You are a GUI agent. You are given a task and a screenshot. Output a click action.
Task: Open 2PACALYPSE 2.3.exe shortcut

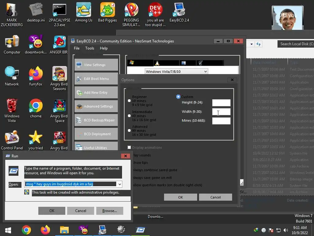[59, 14]
